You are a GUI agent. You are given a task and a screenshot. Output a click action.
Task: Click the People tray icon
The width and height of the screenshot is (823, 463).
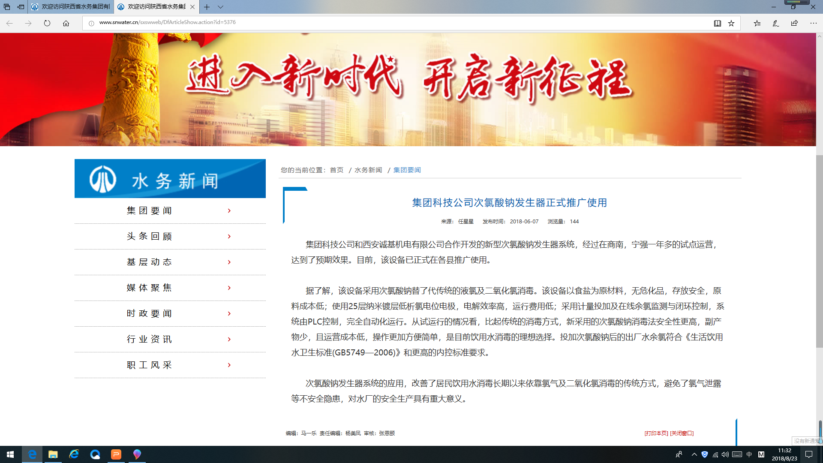pyautogui.click(x=679, y=454)
